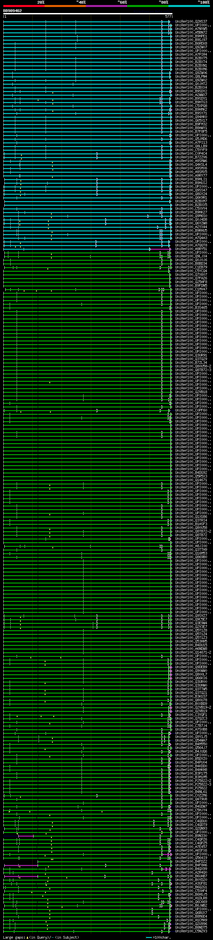213x940 pixels.
Task: Click UniRef100_A9SMW6 hit name
Action: tap(191, 161)
